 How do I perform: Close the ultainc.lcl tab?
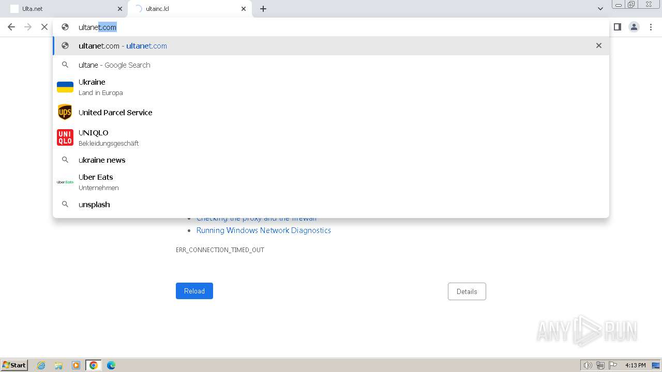tap(244, 9)
